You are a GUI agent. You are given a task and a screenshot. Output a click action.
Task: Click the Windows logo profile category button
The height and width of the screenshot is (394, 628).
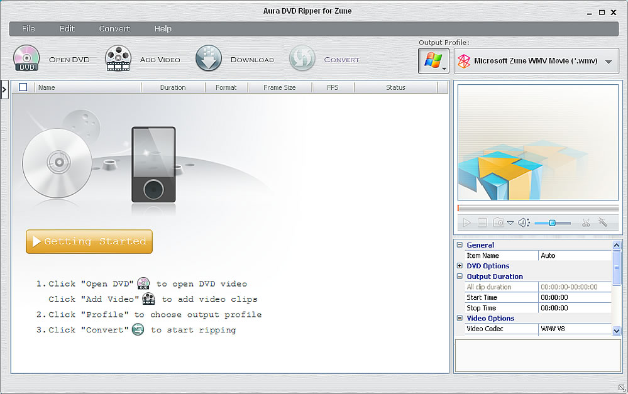coord(433,61)
